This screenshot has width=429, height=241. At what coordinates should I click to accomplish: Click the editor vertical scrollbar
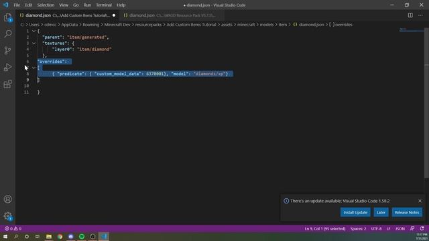pos(426,103)
